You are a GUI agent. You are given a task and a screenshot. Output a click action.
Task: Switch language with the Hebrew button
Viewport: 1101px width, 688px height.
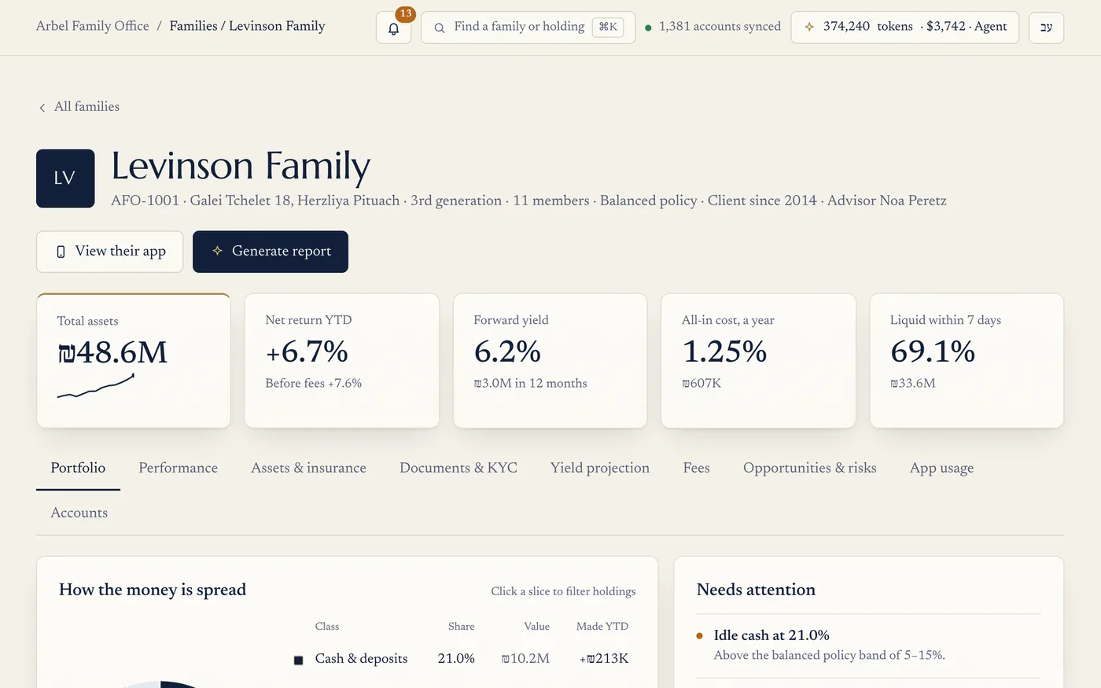[x=1046, y=28]
